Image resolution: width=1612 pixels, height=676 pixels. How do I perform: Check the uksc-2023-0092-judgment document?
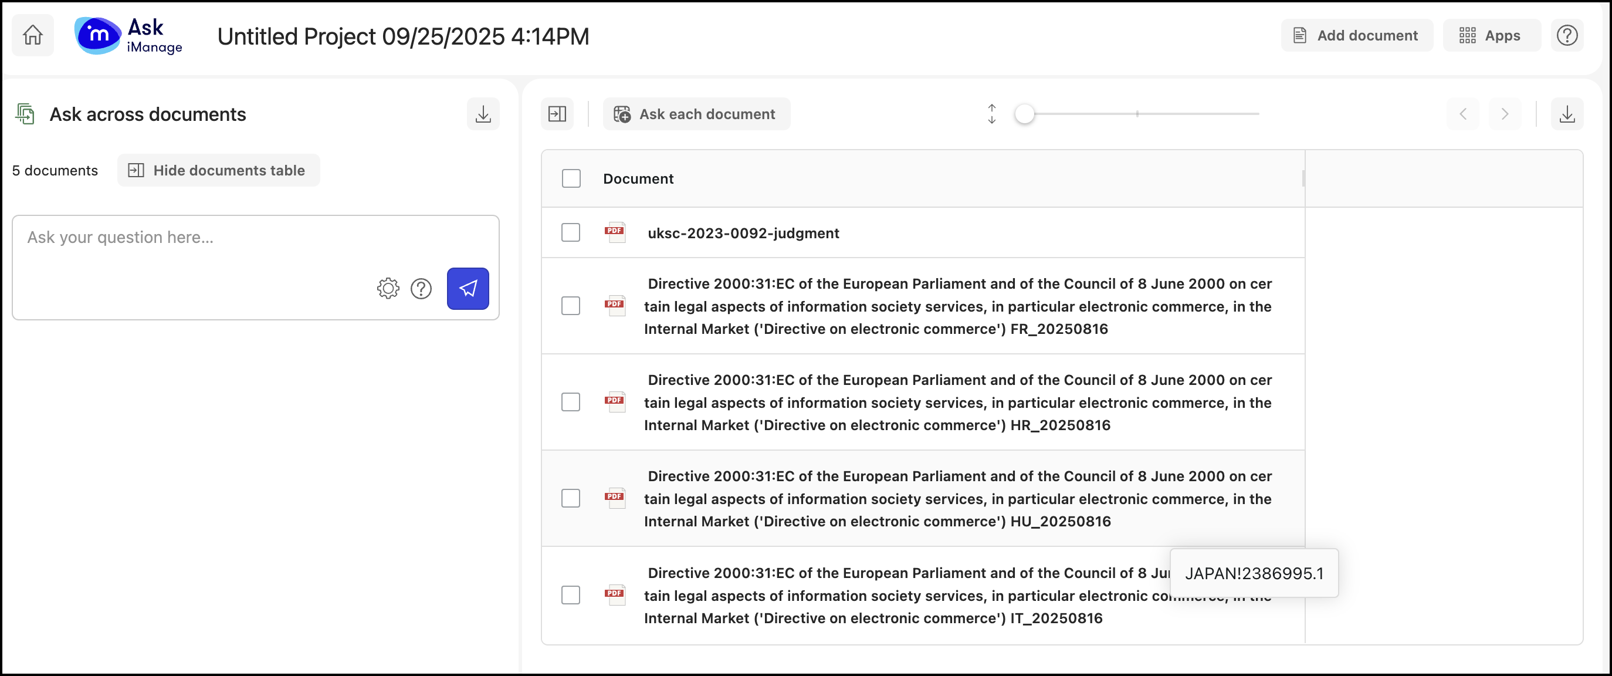click(x=570, y=232)
